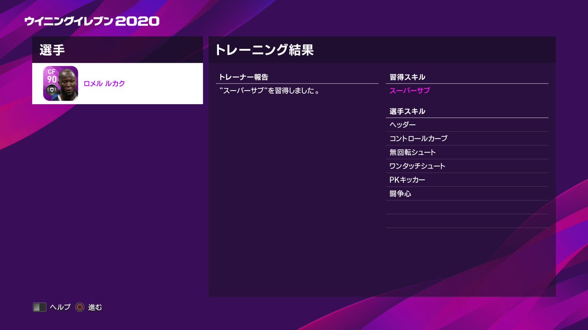The height and width of the screenshot is (330, 588).
Task: Select the 闘争心 skill row
Action: pos(467,193)
